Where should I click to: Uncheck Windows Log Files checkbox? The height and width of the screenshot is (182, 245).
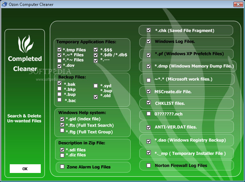click(148, 41)
